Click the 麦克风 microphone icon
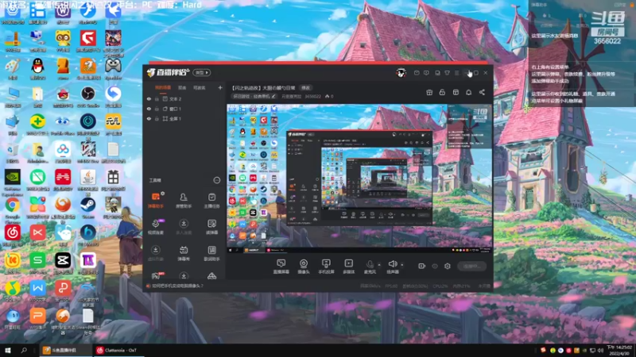Viewport: 636px width, 357px height. click(x=370, y=265)
